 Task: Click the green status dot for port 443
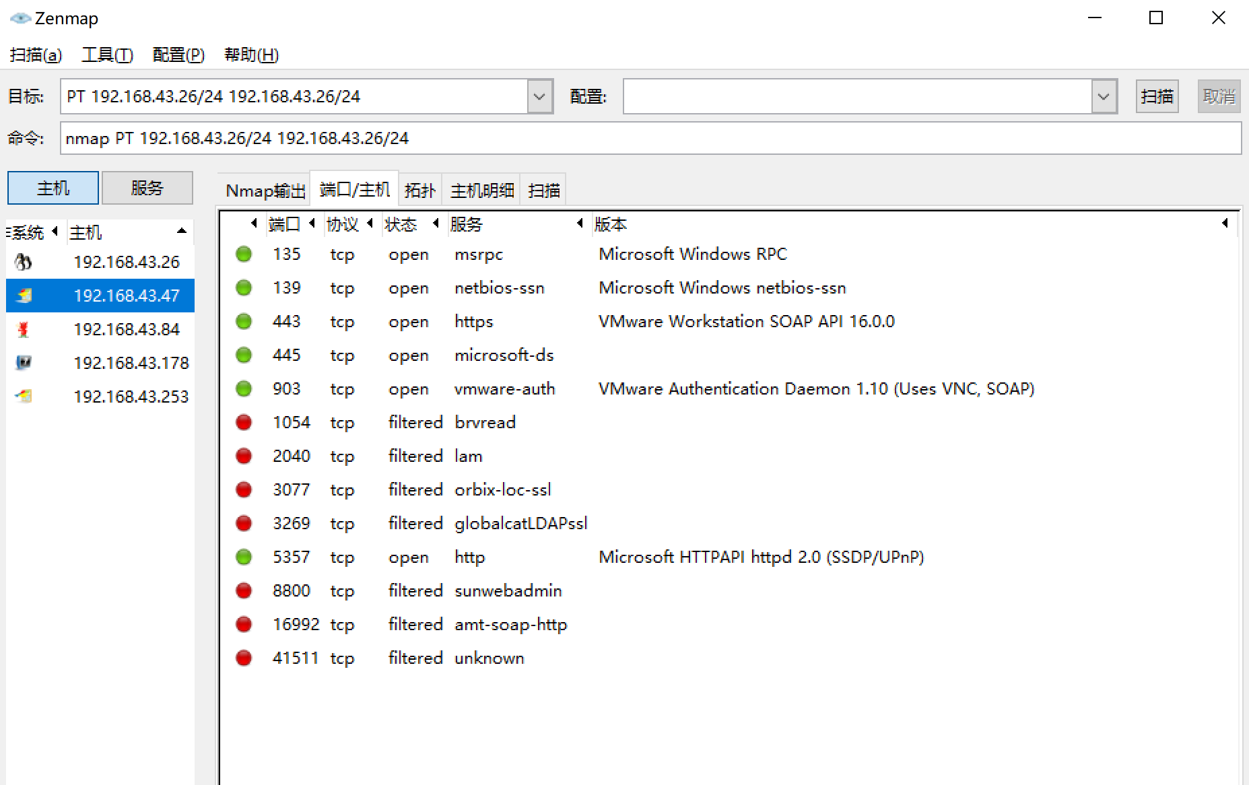244,321
